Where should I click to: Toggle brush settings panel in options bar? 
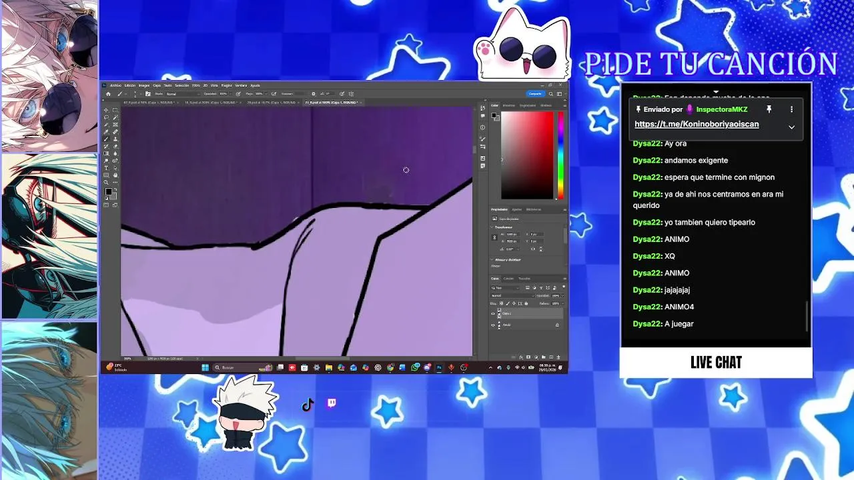(x=147, y=94)
